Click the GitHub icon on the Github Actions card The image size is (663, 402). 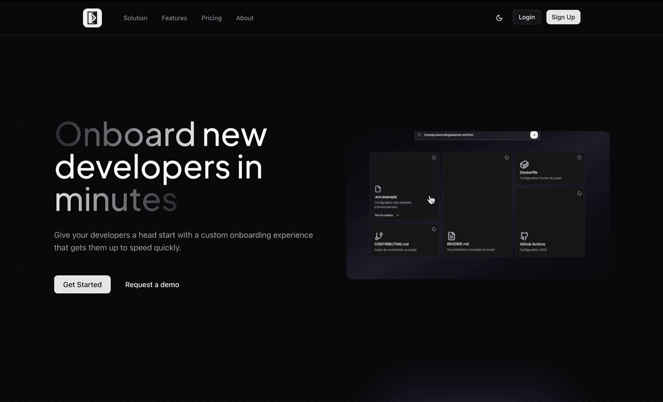click(524, 236)
